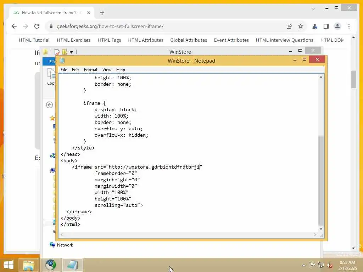The height and width of the screenshot is (272, 363).
Task: Open Windows Start button
Action: (9, 265)
